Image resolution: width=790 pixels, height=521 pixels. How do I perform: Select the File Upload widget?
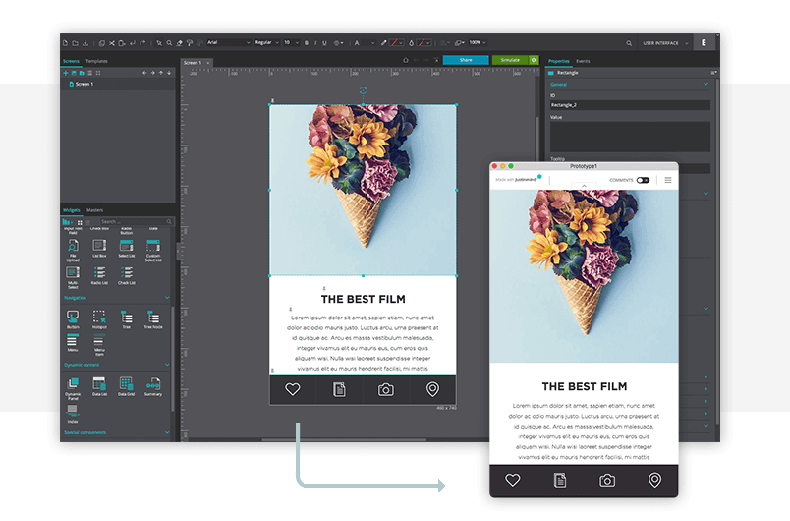point(73,250)
